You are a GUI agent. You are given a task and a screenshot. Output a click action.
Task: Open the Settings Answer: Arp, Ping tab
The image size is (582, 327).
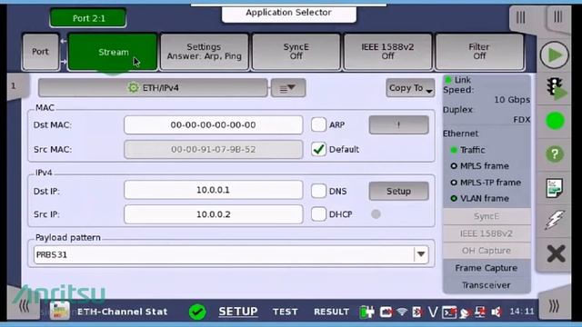pos(204,52)
